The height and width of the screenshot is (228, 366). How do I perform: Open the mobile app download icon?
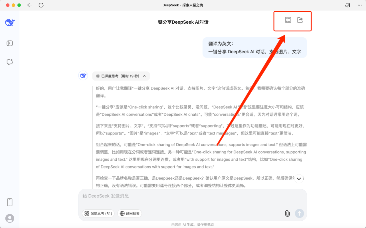click(10, 202)
